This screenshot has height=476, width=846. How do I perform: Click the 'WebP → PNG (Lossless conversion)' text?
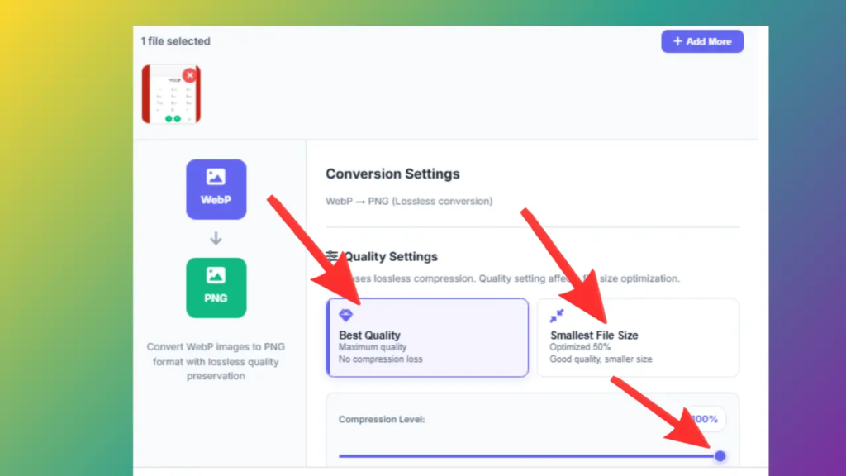409,202
